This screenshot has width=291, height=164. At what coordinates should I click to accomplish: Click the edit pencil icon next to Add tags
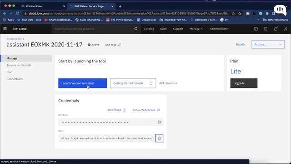pos(120,45)
